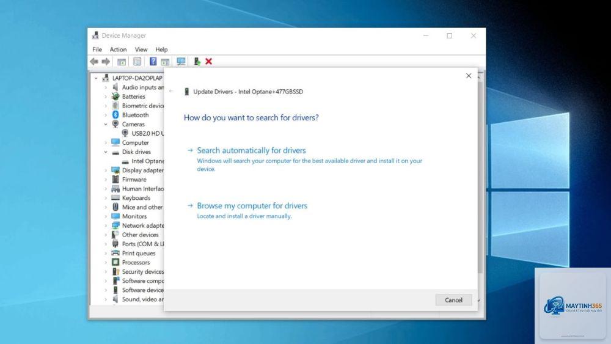Maximize the Device Manager window
Viewport: 611px width, 344px height.
449,35
